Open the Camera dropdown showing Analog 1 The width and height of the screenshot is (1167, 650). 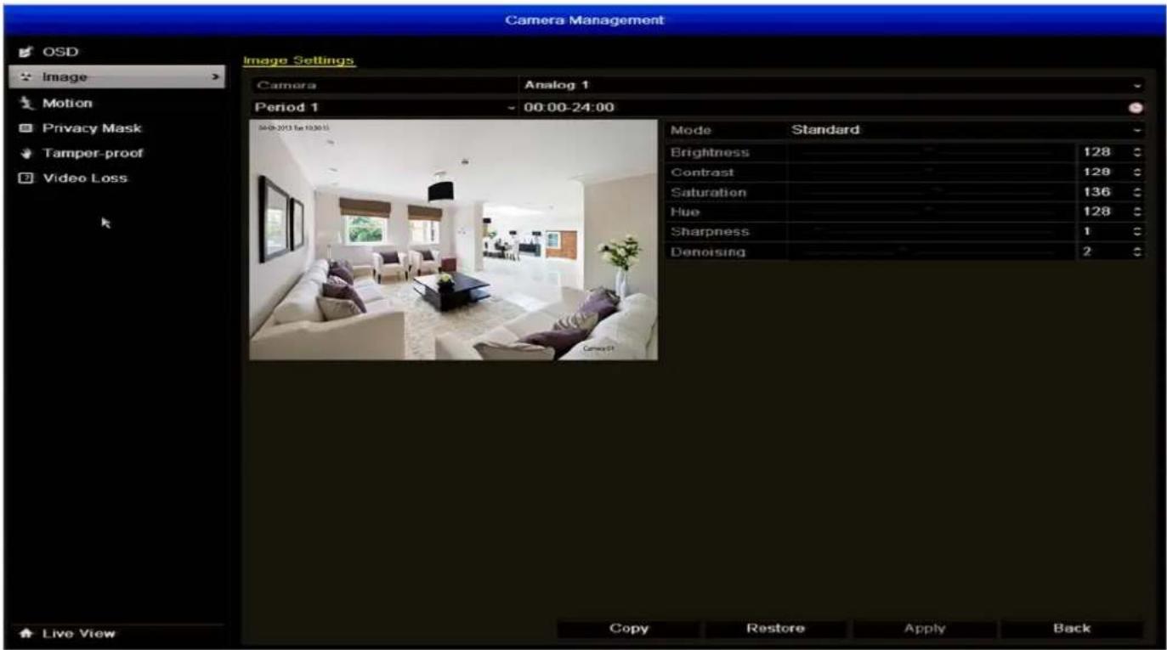pos(830,85)
